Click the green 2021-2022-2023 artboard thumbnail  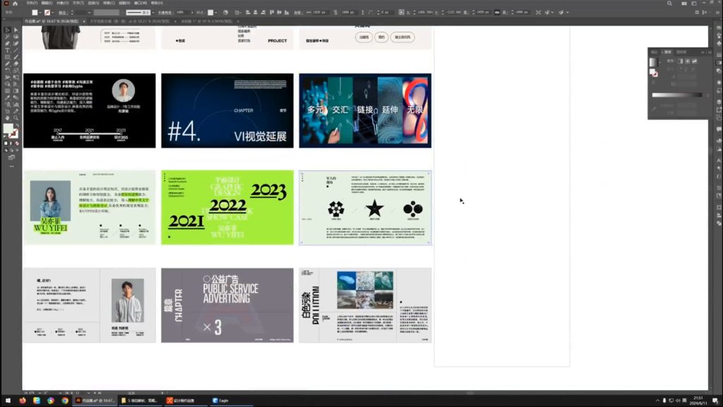[x=227, y=207]
